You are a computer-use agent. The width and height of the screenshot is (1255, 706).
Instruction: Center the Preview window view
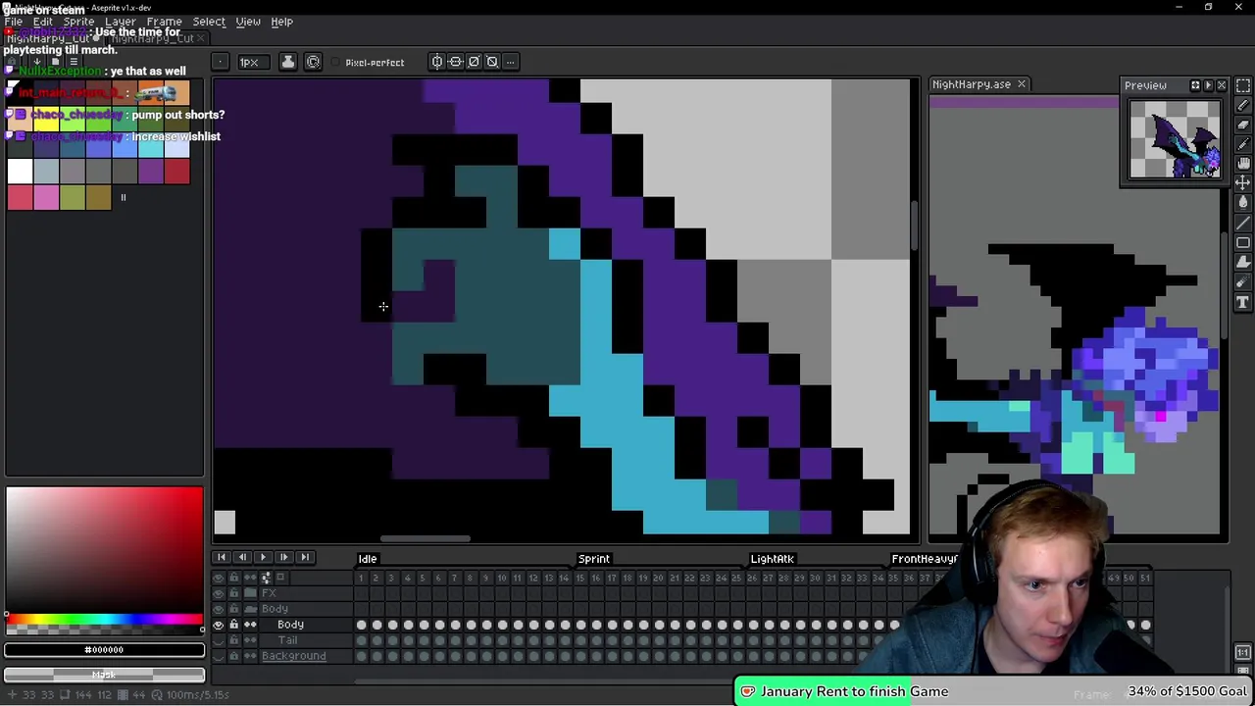[x=1196, y=85]
